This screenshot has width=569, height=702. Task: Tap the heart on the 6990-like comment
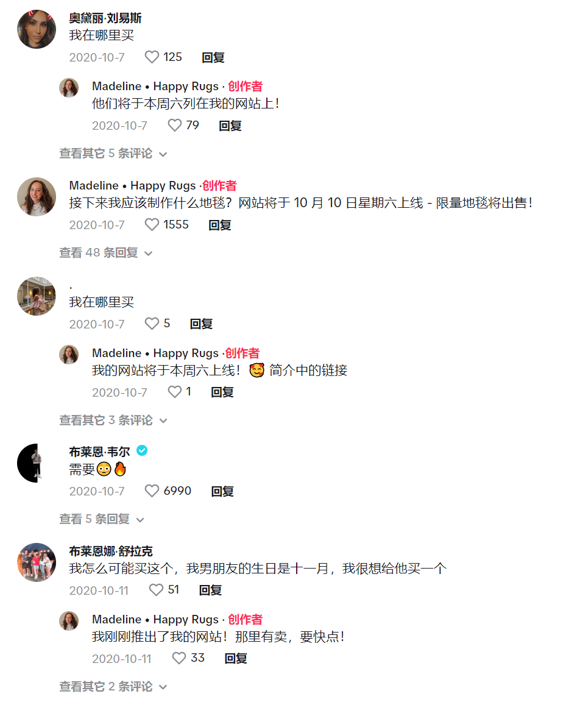pos(152,491)
